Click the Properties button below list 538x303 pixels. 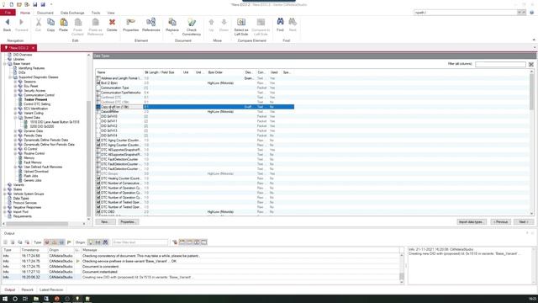(128, 222)
